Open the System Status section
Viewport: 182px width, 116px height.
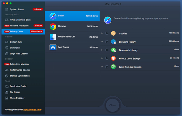pos(23,9)
